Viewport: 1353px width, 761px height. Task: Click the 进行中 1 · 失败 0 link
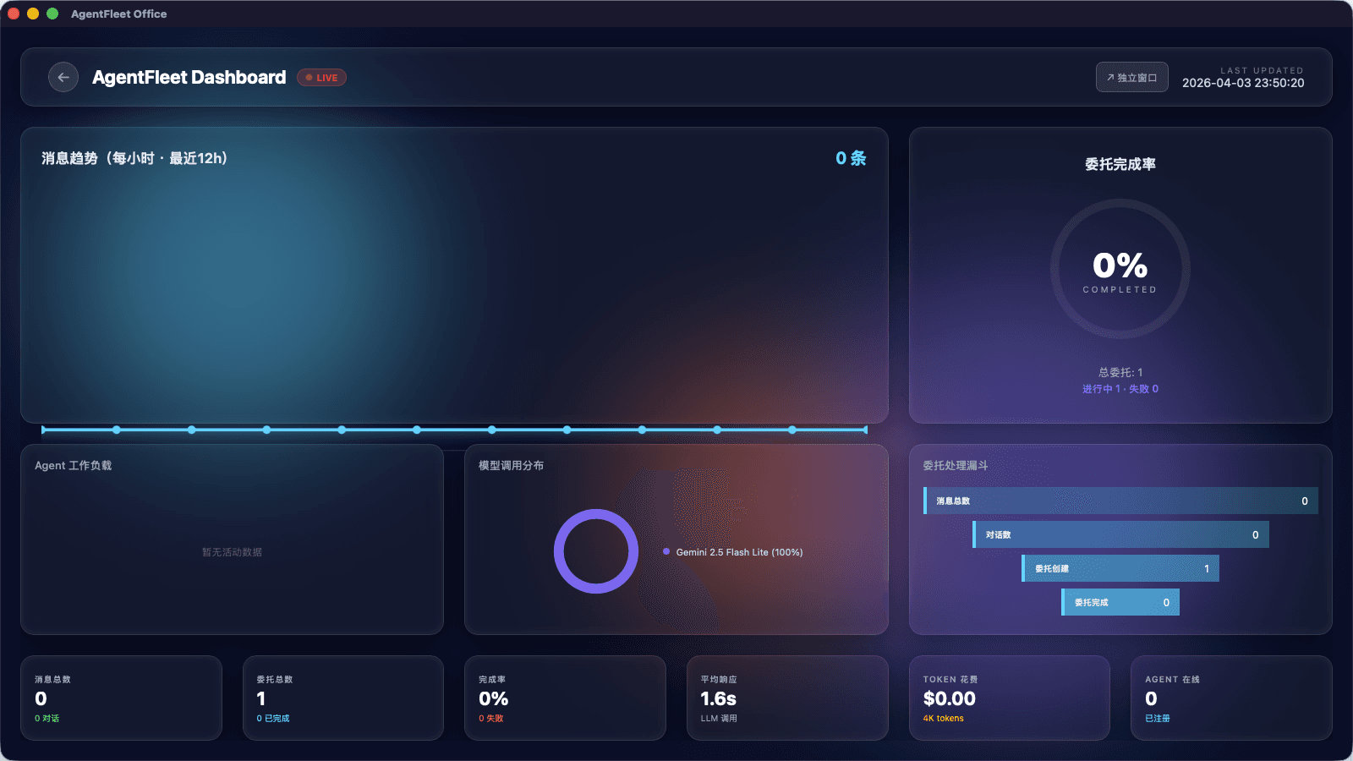click(1119, 388)
